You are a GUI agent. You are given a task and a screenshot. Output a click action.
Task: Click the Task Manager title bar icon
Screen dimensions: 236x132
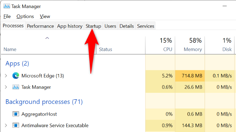[6, 6]
